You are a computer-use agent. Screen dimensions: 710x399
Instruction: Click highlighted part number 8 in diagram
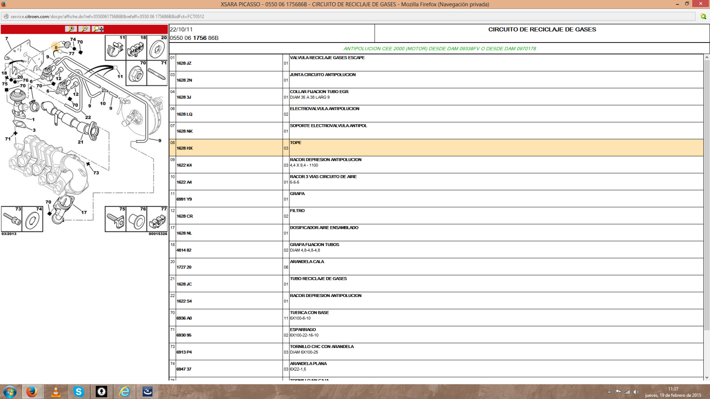(56, 47)
